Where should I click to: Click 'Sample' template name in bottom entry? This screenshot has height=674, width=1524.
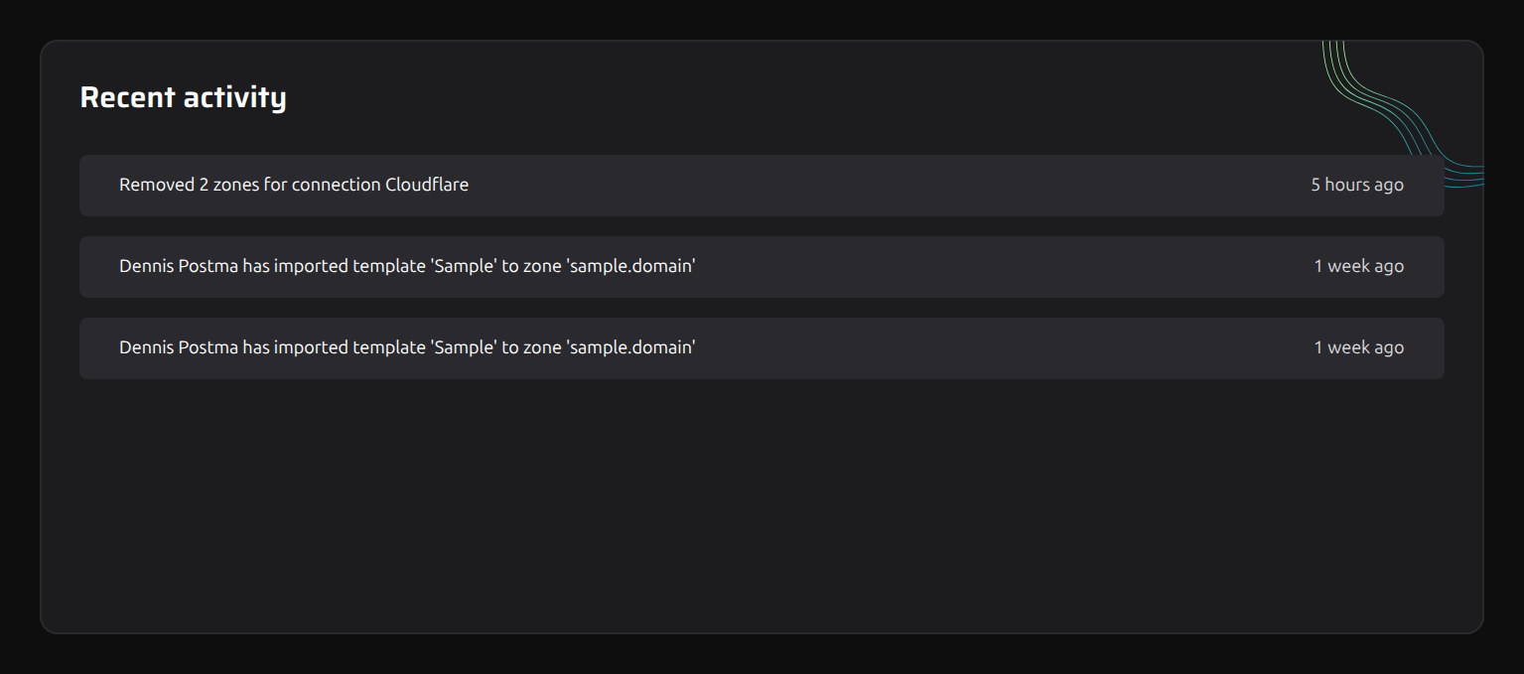pyautogui.click(x=464, y=347)
